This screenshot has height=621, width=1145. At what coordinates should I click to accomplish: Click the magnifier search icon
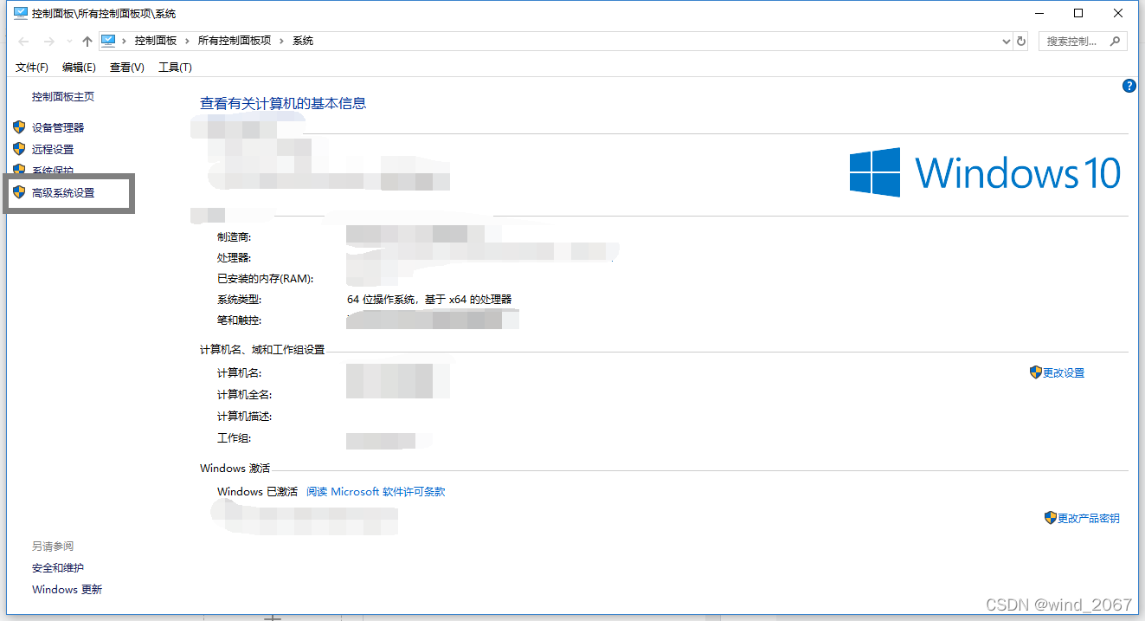(x=1116, y=41)
